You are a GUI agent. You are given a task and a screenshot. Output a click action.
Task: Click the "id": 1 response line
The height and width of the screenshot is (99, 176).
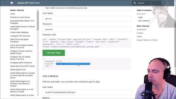coord(48,66)
